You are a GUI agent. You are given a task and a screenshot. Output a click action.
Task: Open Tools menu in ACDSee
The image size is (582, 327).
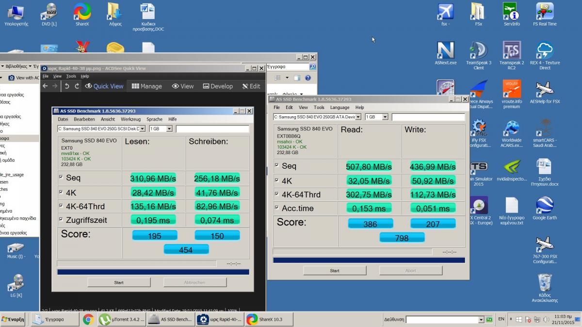click(x=71, y=76)
